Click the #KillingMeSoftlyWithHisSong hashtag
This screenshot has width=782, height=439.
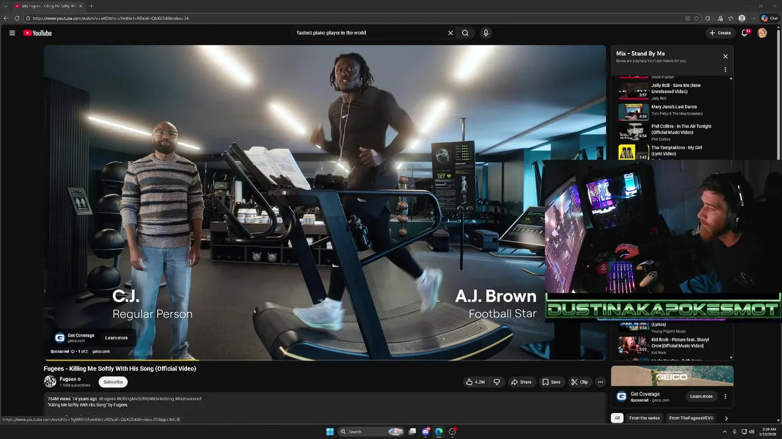pyautogui.click(x=145, y=399)
